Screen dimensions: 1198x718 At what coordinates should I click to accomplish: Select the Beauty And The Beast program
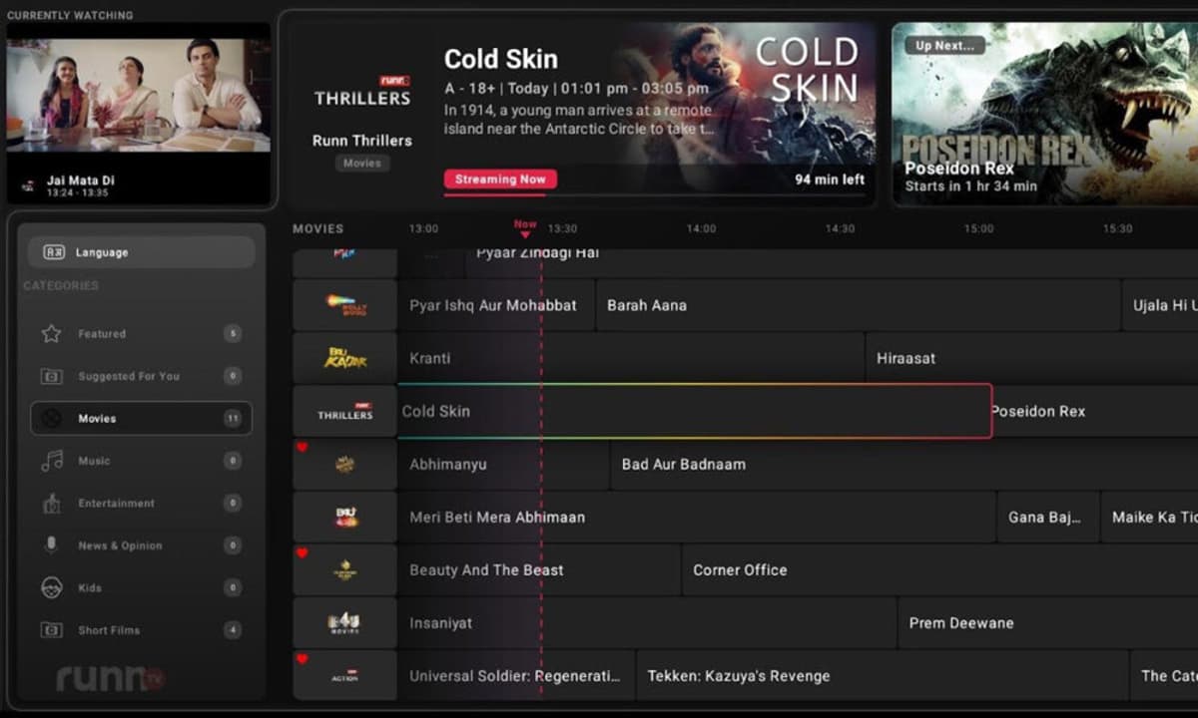[x=539, y=570]
